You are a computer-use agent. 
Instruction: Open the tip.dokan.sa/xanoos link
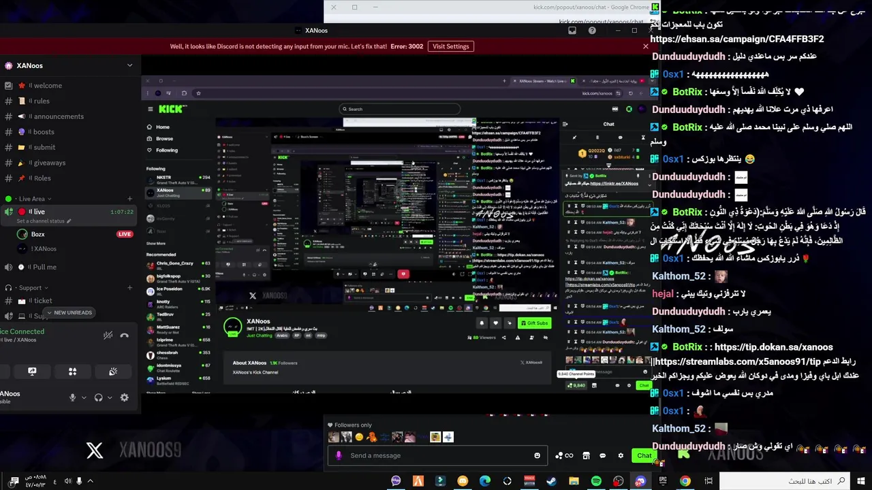click(x=774, y=347)
